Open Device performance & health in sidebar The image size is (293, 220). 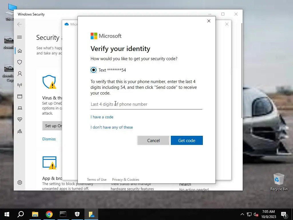coord(20,119)
